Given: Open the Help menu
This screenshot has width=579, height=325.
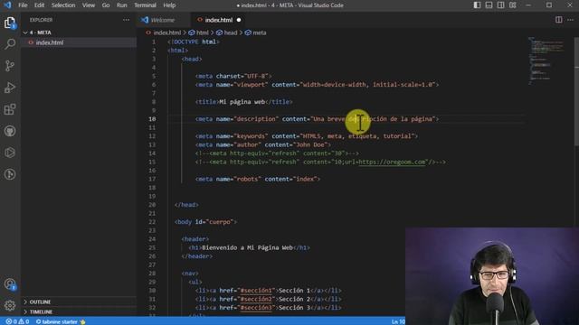Looking at the screenshot, I should 169,5.
